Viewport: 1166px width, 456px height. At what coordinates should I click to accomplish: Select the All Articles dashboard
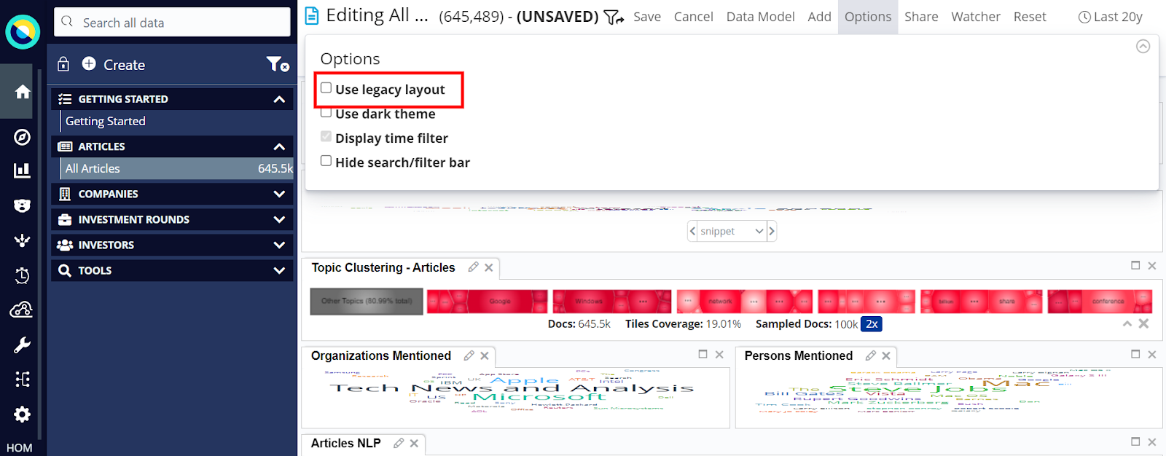pos(177,168)
